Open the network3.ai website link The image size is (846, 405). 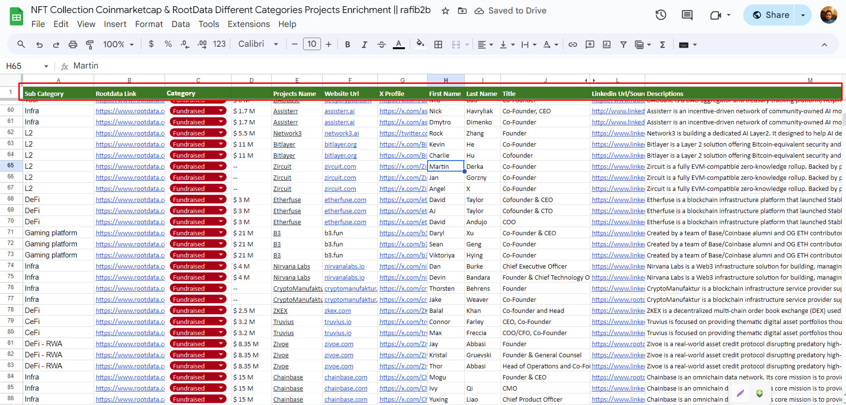tap(342, 133)
